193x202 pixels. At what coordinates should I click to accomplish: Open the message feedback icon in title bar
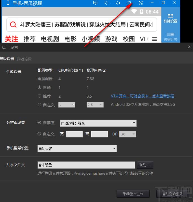click(95, 3)
